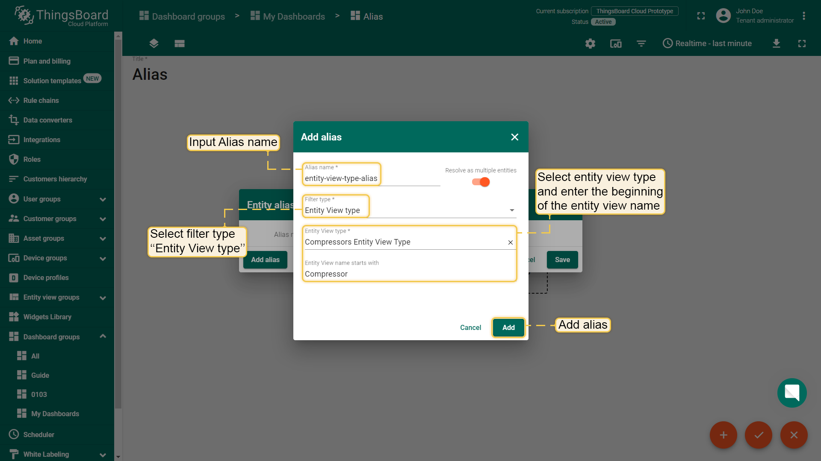Click Cancel in Add alias dialog

[x=470, y=327]
